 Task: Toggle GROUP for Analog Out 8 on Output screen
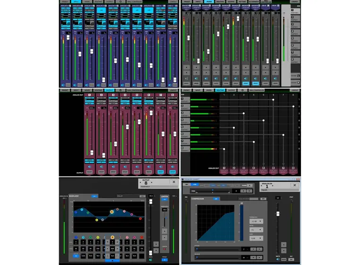click(x=172, y=172)
